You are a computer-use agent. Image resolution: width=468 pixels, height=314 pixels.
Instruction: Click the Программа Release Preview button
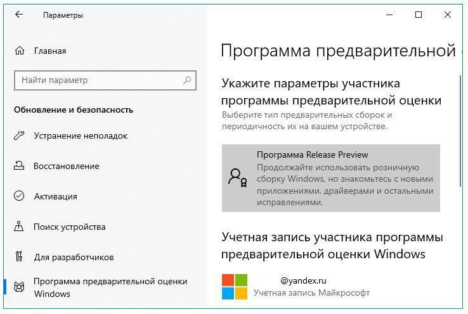330,178
